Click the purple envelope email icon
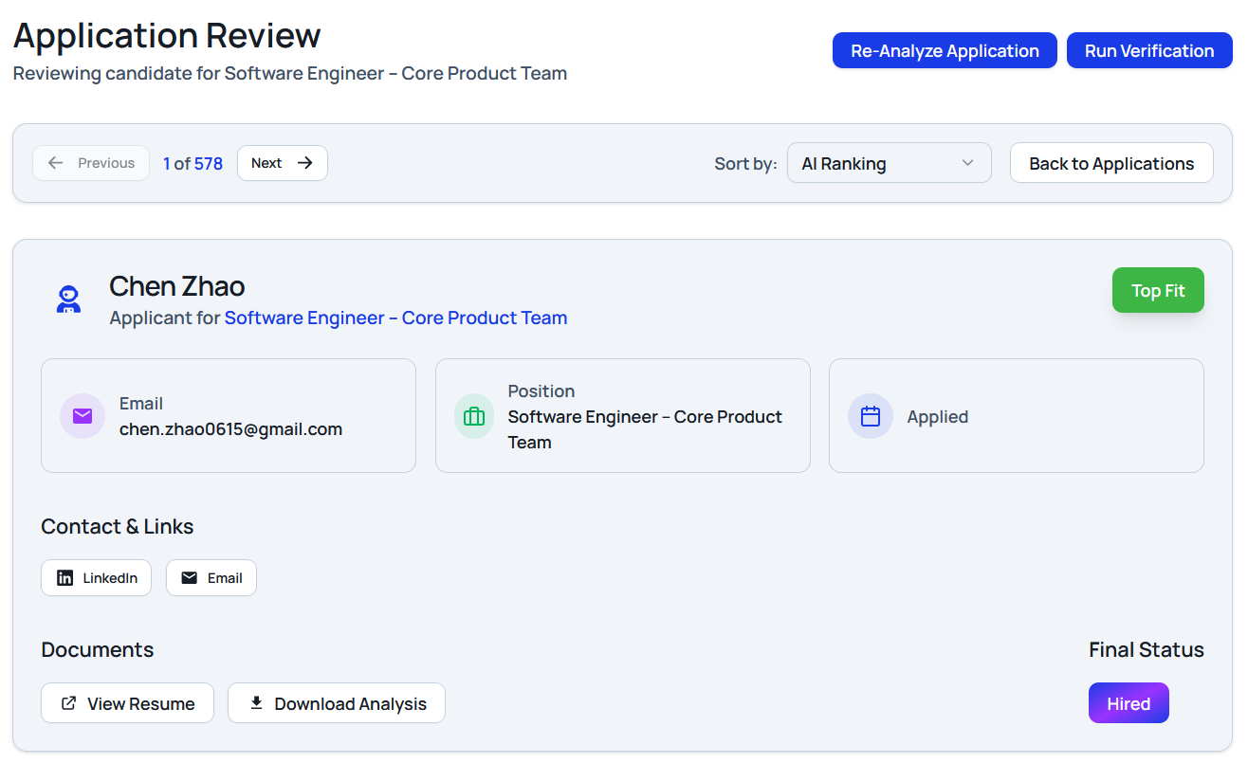This screenshot has width=1248, height=763. pyautogui.click(x=83, y=416)
